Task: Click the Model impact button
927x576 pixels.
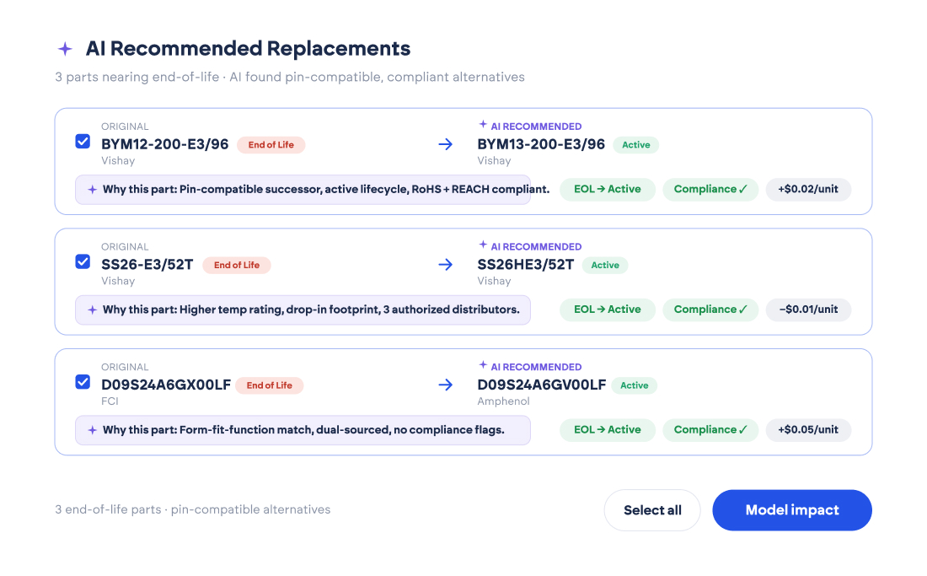Action: pyautogui.click(x=791, y=509)
